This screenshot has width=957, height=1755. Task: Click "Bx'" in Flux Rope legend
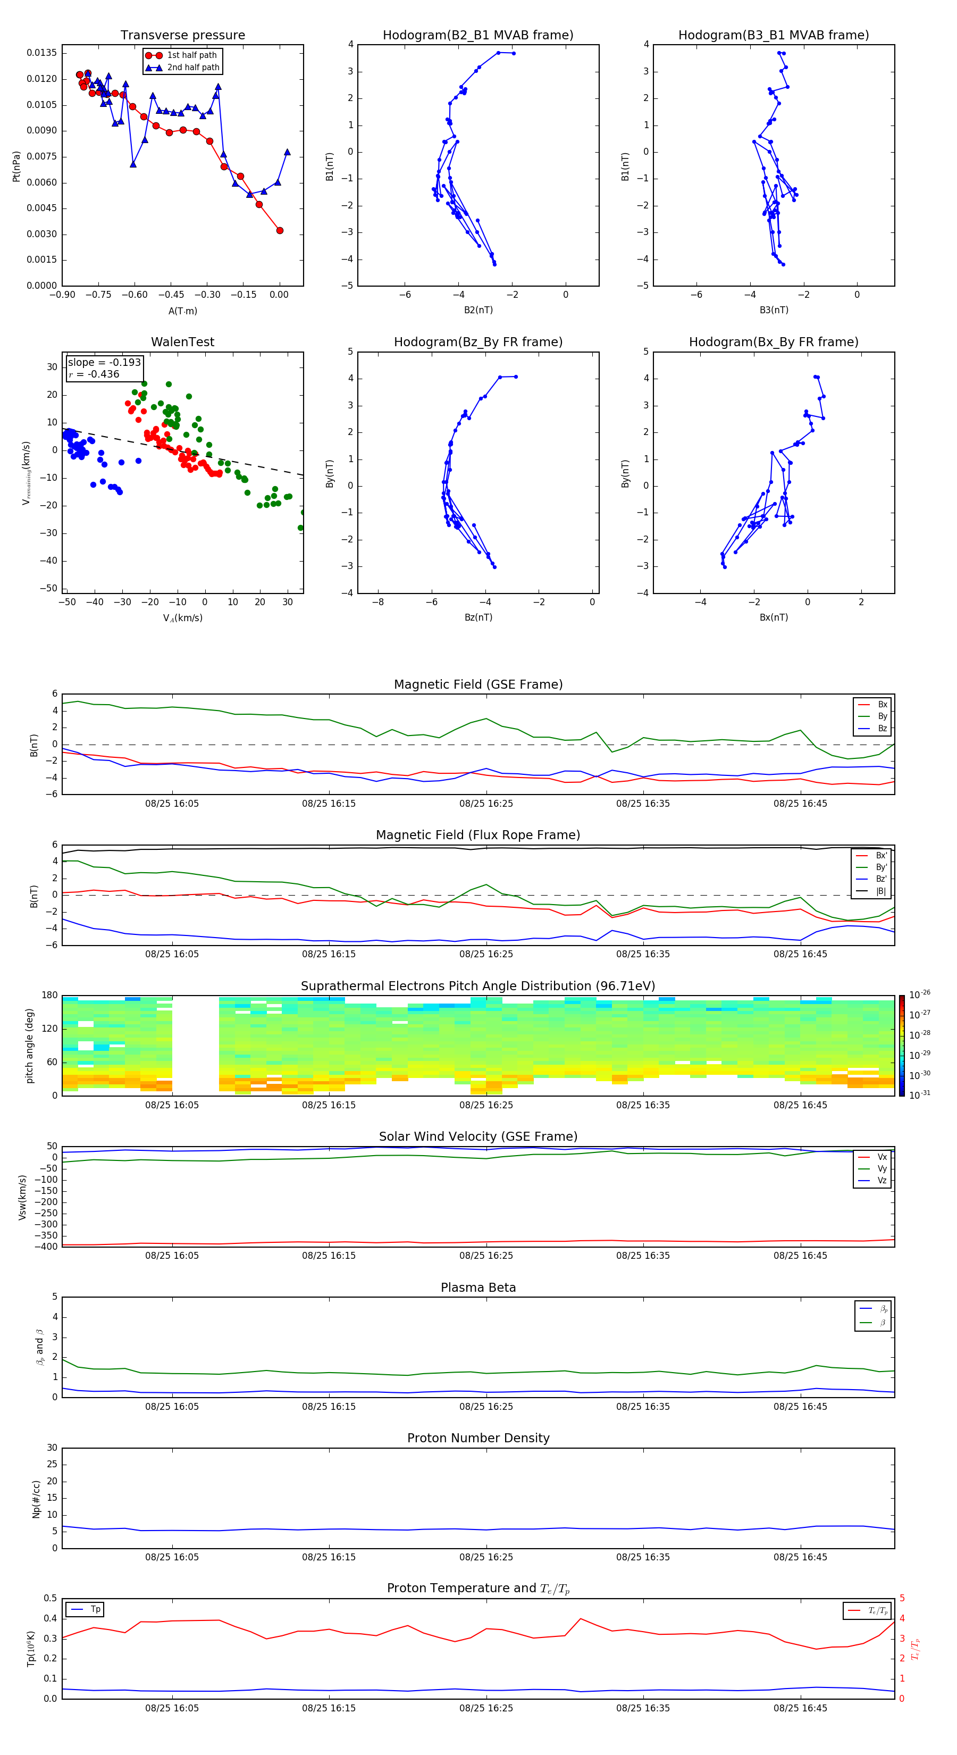coord(872,856)
